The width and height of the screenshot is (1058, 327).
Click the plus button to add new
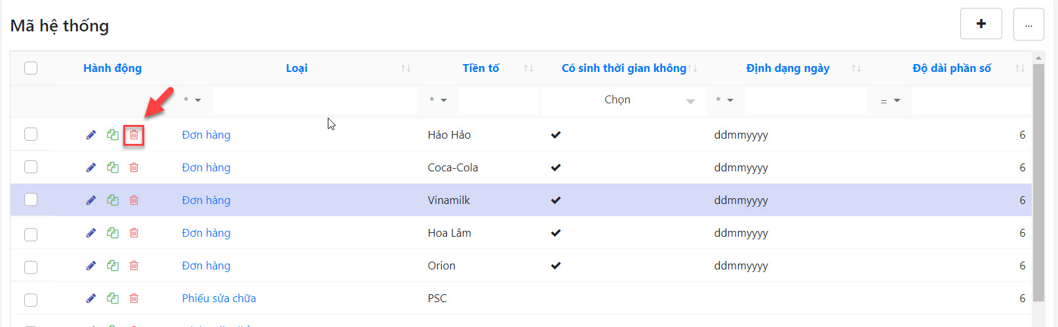981,24
